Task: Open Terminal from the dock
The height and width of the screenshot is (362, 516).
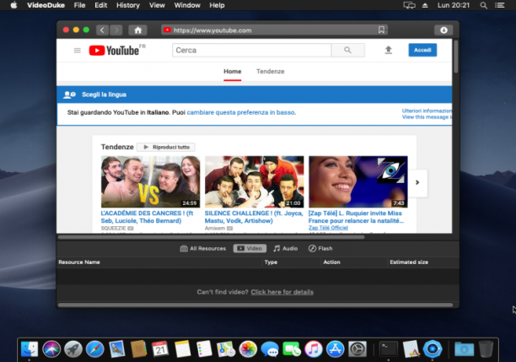Action: [x=389, y=348]
